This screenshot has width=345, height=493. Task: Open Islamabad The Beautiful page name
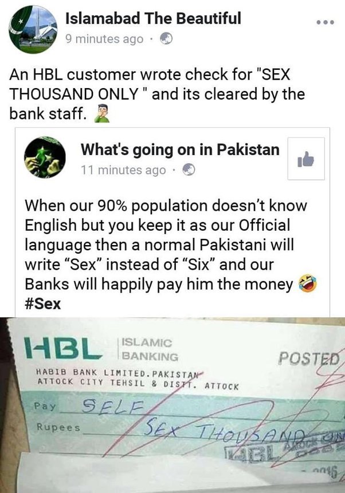(153, 18)
